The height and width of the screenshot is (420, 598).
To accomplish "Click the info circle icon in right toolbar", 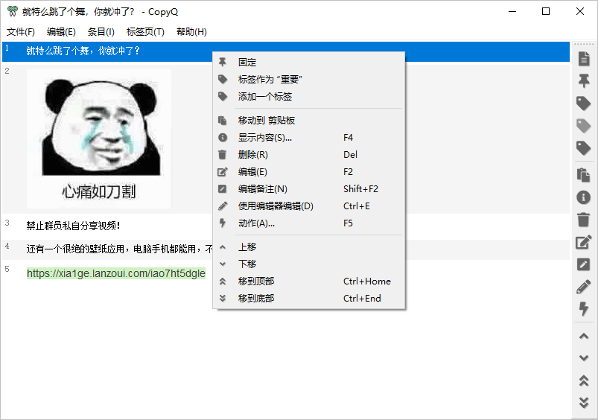I will pos(584,197).
